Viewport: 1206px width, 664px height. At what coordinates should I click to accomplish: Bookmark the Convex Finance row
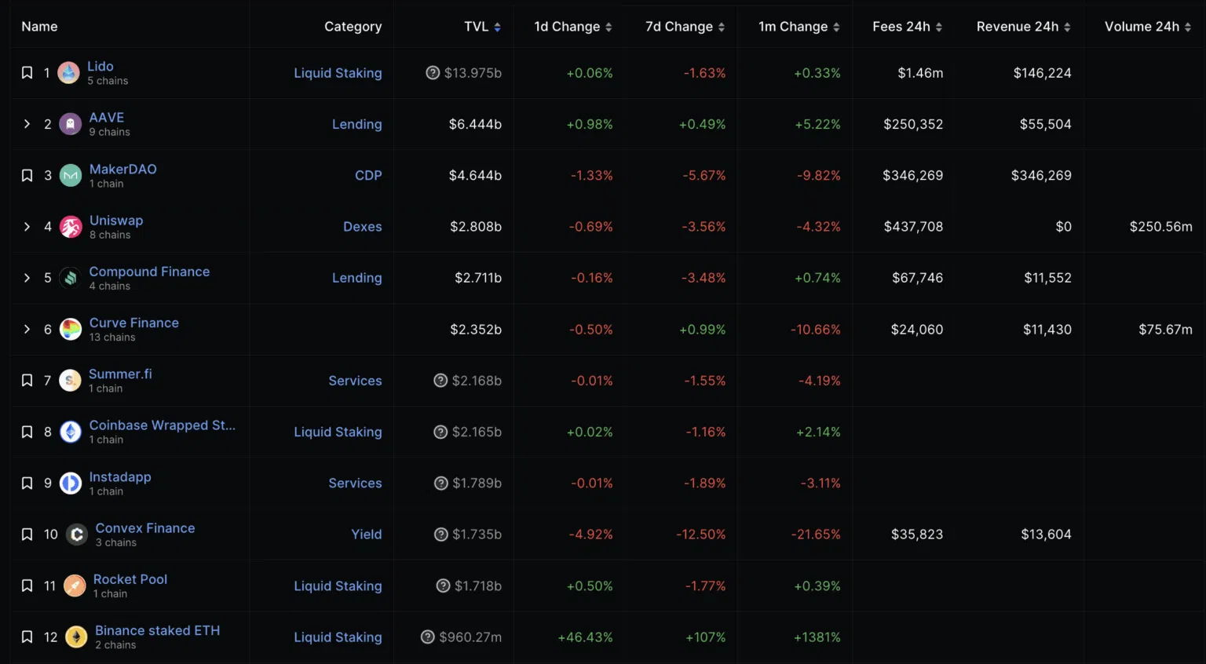(27, 534)
